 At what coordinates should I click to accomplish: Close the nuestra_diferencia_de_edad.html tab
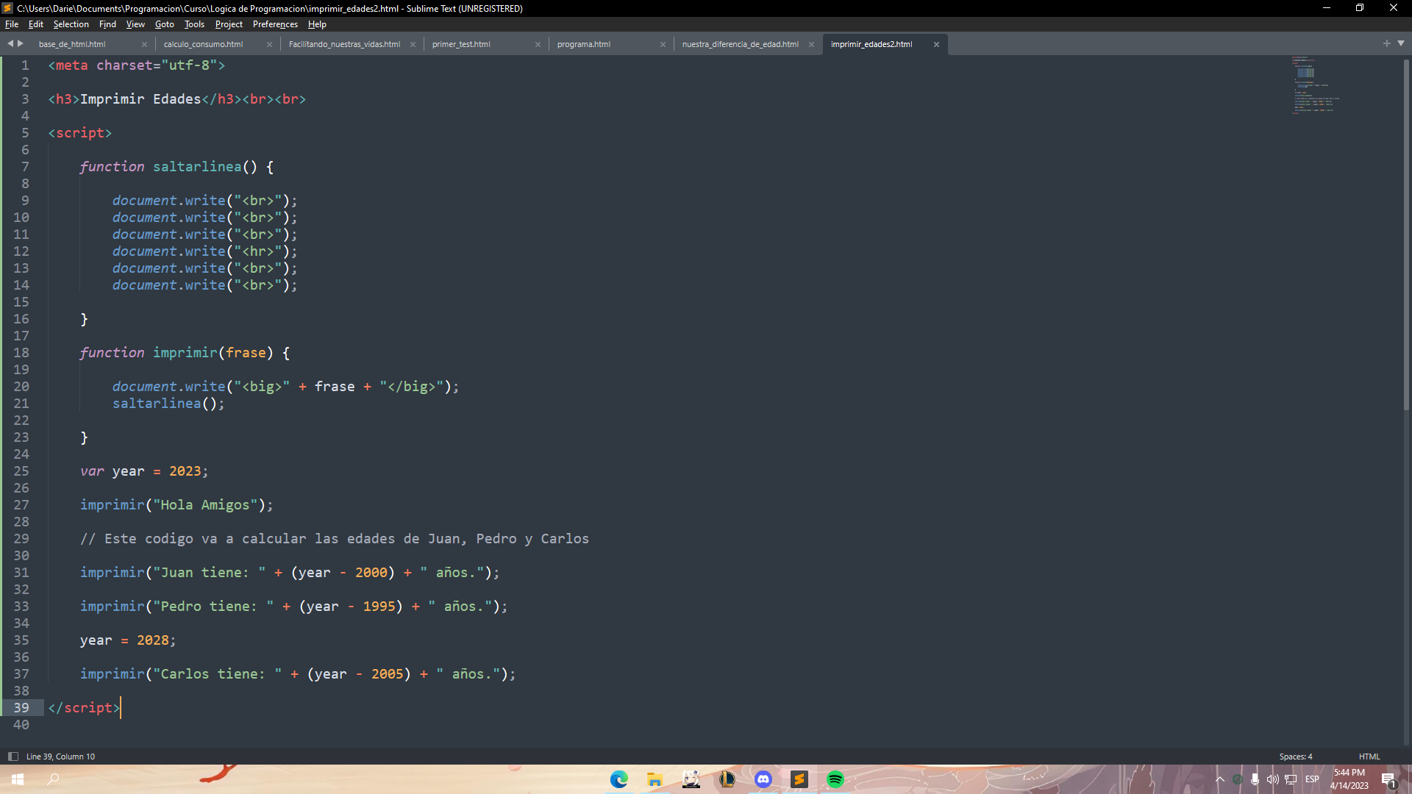point(810,43)
